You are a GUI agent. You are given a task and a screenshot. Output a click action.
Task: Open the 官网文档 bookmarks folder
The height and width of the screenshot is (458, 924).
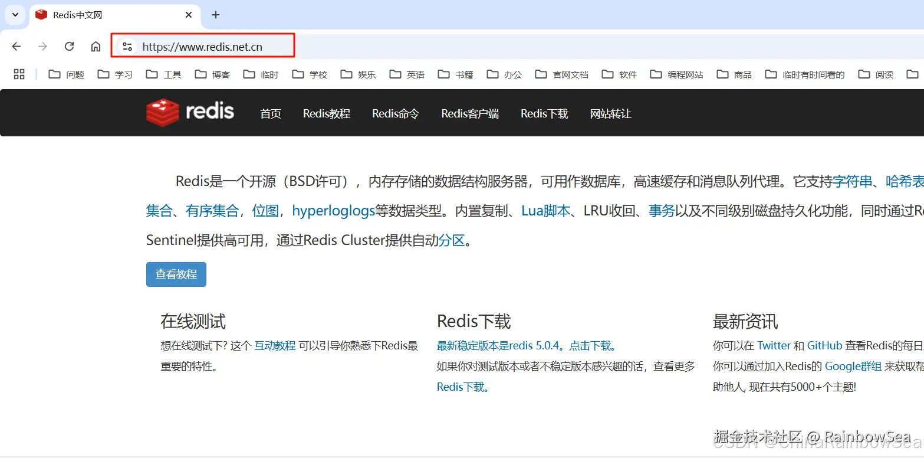[562, 74]
